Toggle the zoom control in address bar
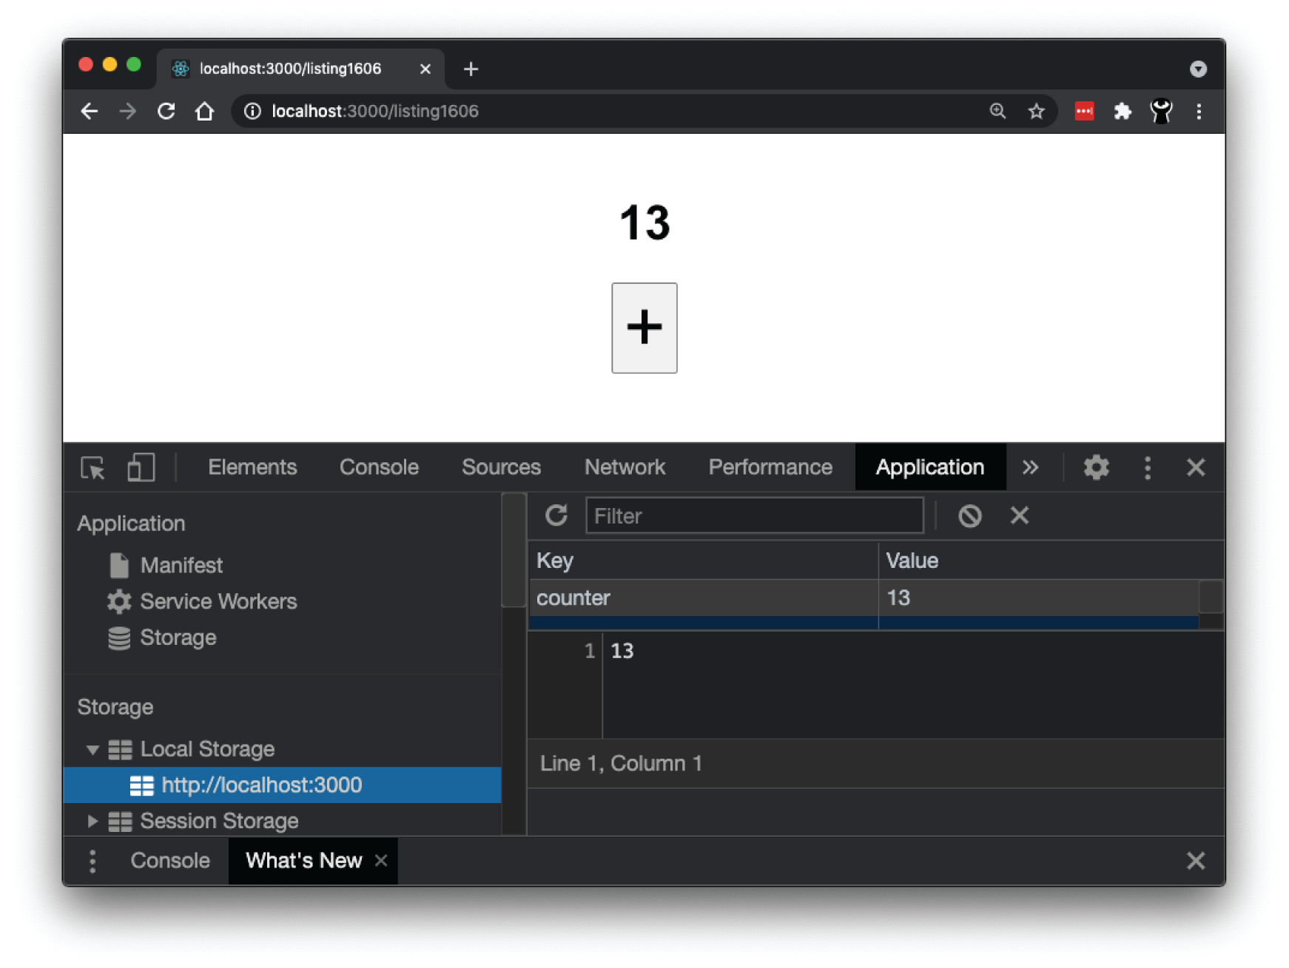Viewport: 1289px width, 968px height. click(x=998, y=111)
